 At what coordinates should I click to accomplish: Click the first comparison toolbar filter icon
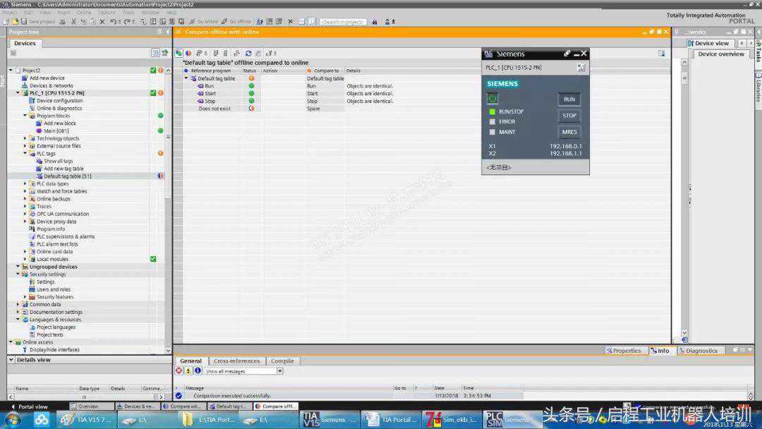click(179, 53)
